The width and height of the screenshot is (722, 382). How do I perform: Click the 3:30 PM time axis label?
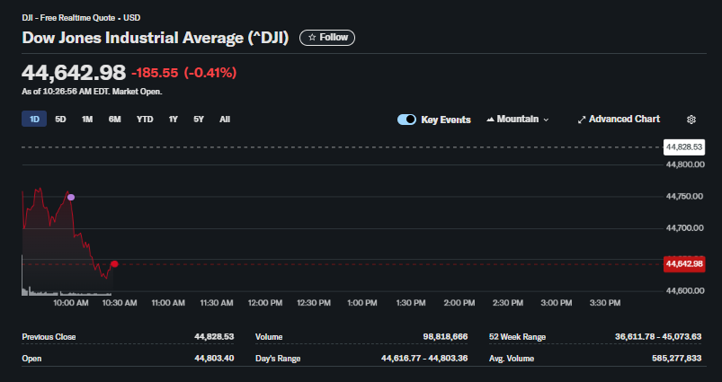click(x=605, y=303)
